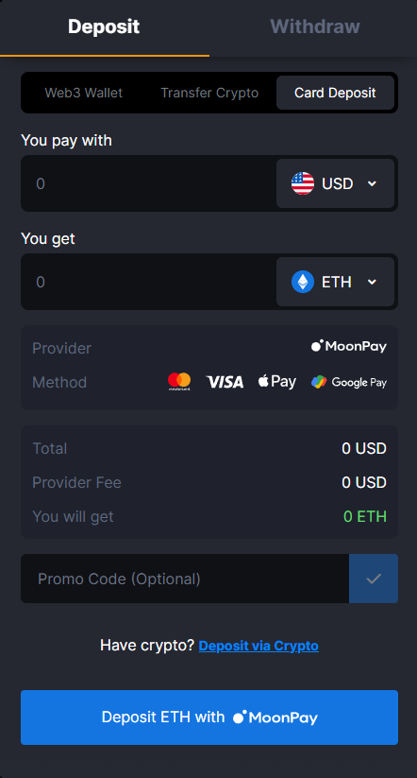
Task: Click the Google Pay method logo
Action: click(x=349, y=382)
